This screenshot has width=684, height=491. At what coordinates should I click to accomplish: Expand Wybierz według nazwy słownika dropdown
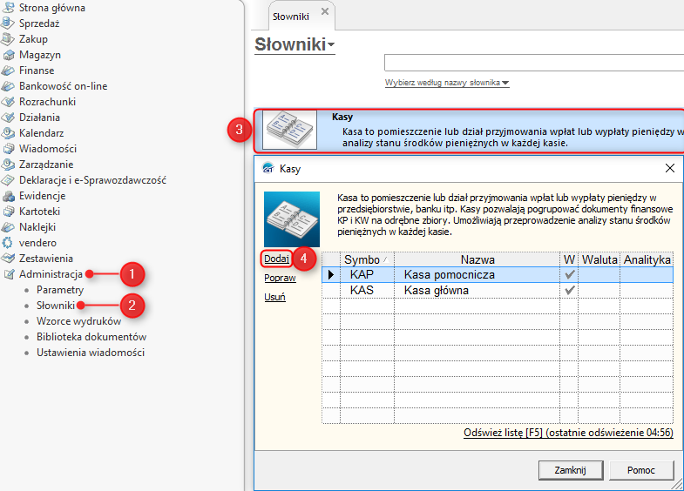(x=447, y=83)
